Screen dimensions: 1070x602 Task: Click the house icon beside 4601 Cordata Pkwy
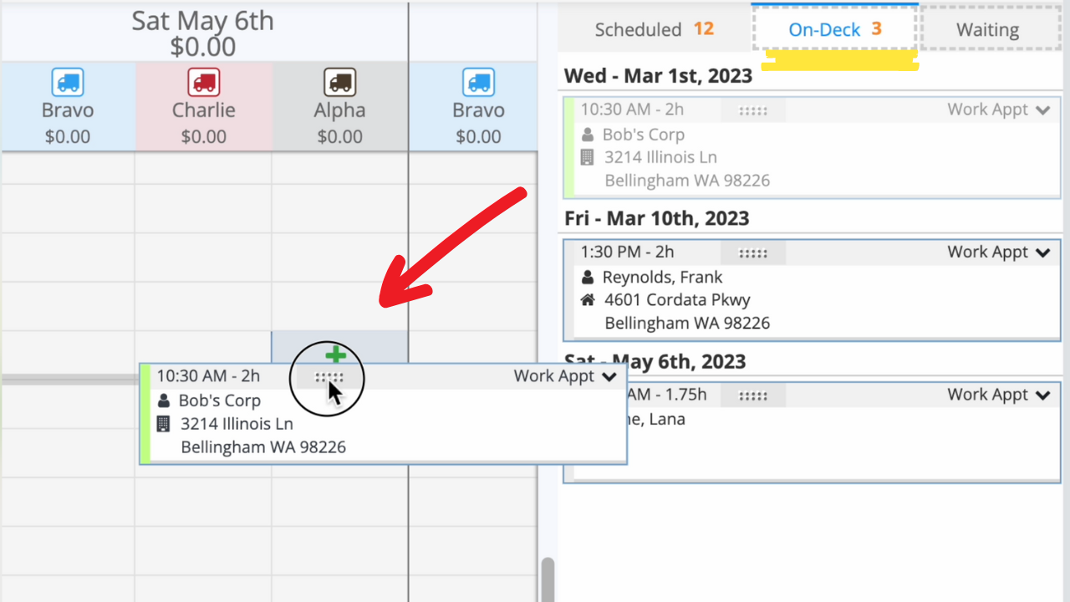pyautogui.click(x=588, y=299)
